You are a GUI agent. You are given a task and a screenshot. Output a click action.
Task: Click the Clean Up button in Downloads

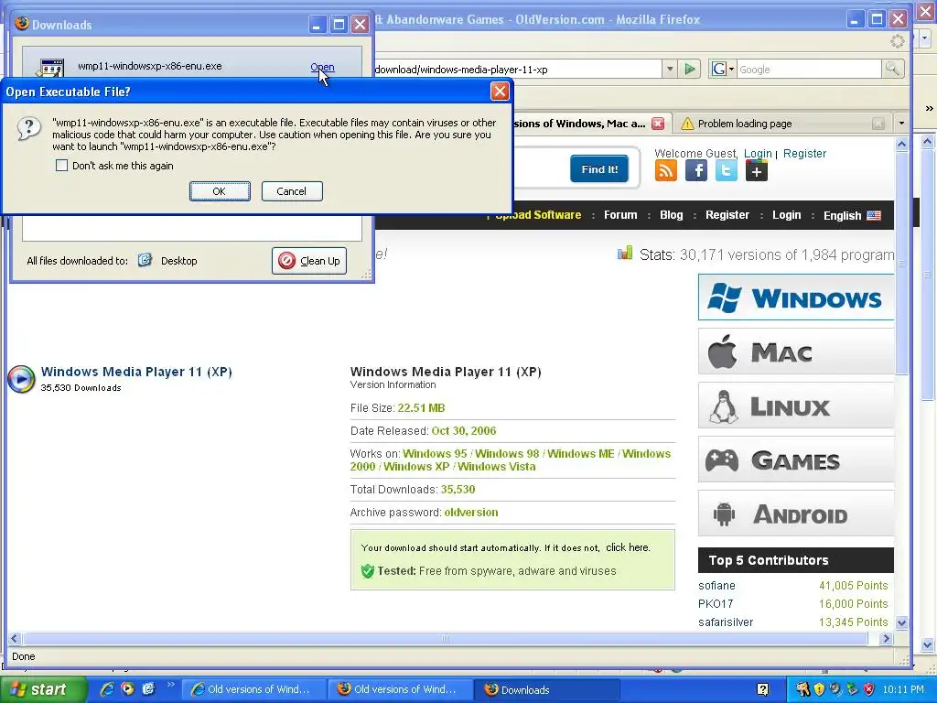309,261
